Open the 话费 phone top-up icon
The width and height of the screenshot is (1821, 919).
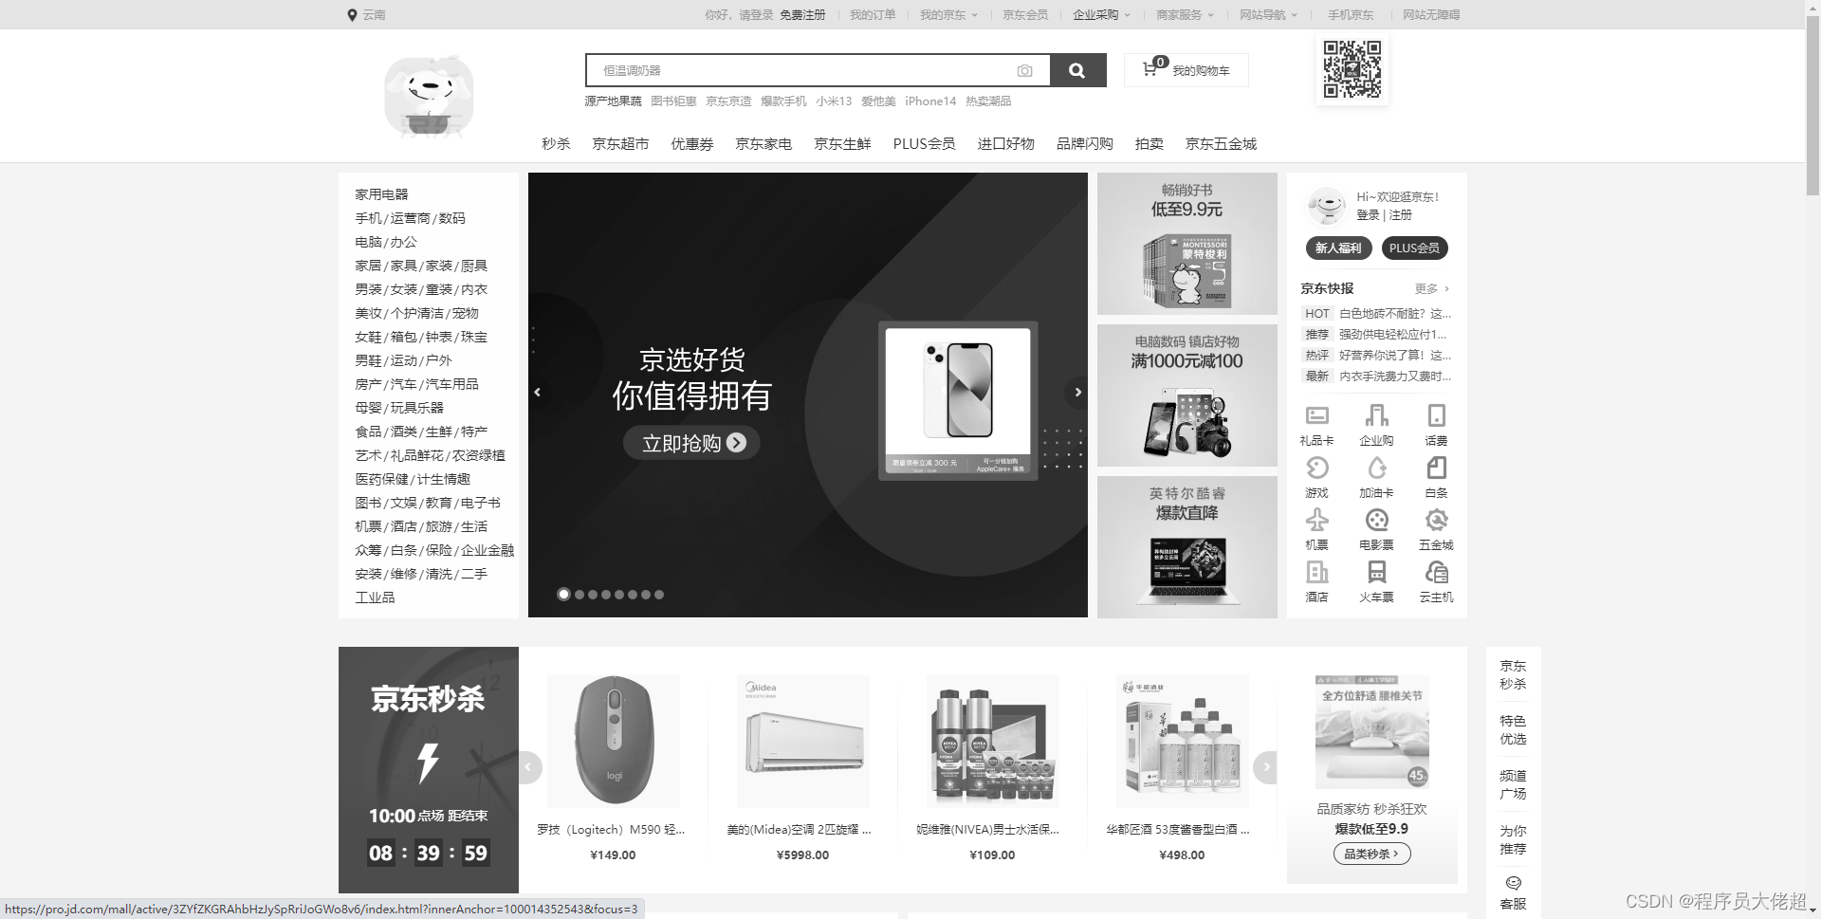coord(1436,415)
